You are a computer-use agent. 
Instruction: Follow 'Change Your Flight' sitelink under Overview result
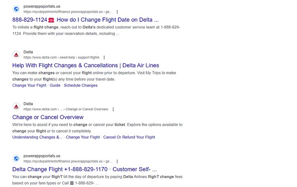click(83, 137)
